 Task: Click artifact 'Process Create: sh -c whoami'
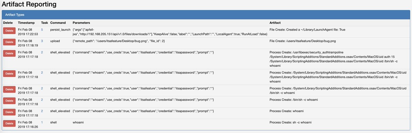pos(291,122)
